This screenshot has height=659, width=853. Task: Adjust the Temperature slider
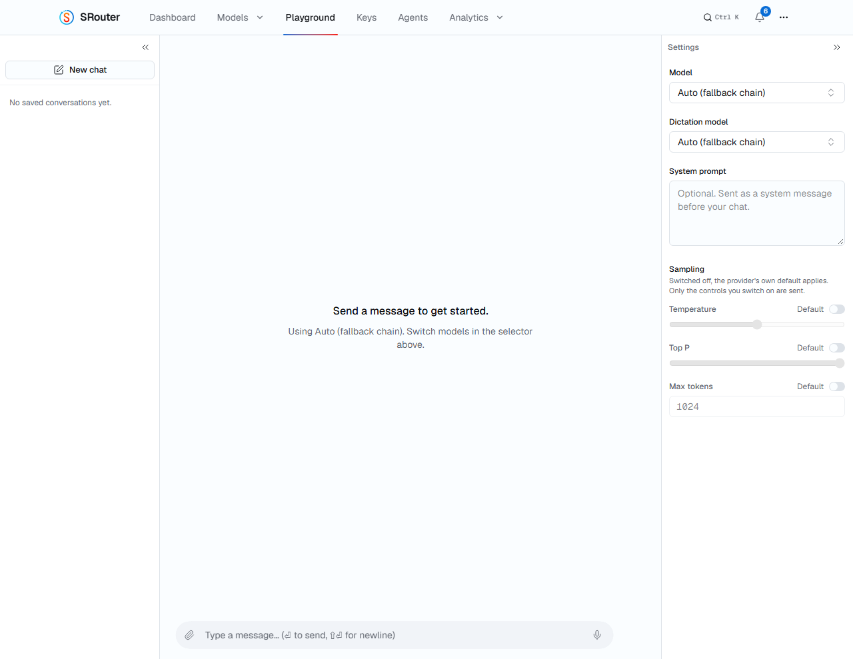[x=757, y=325]
